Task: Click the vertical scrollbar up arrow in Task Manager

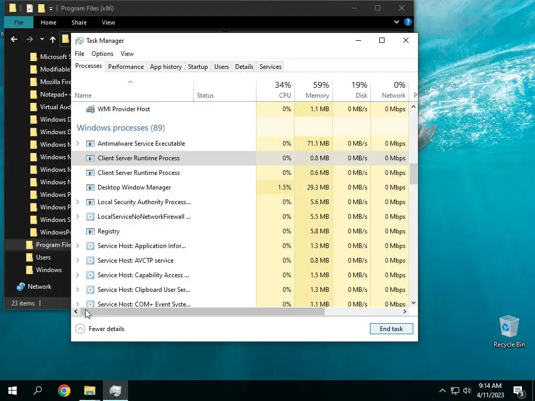Action: [x=414, y=107]
